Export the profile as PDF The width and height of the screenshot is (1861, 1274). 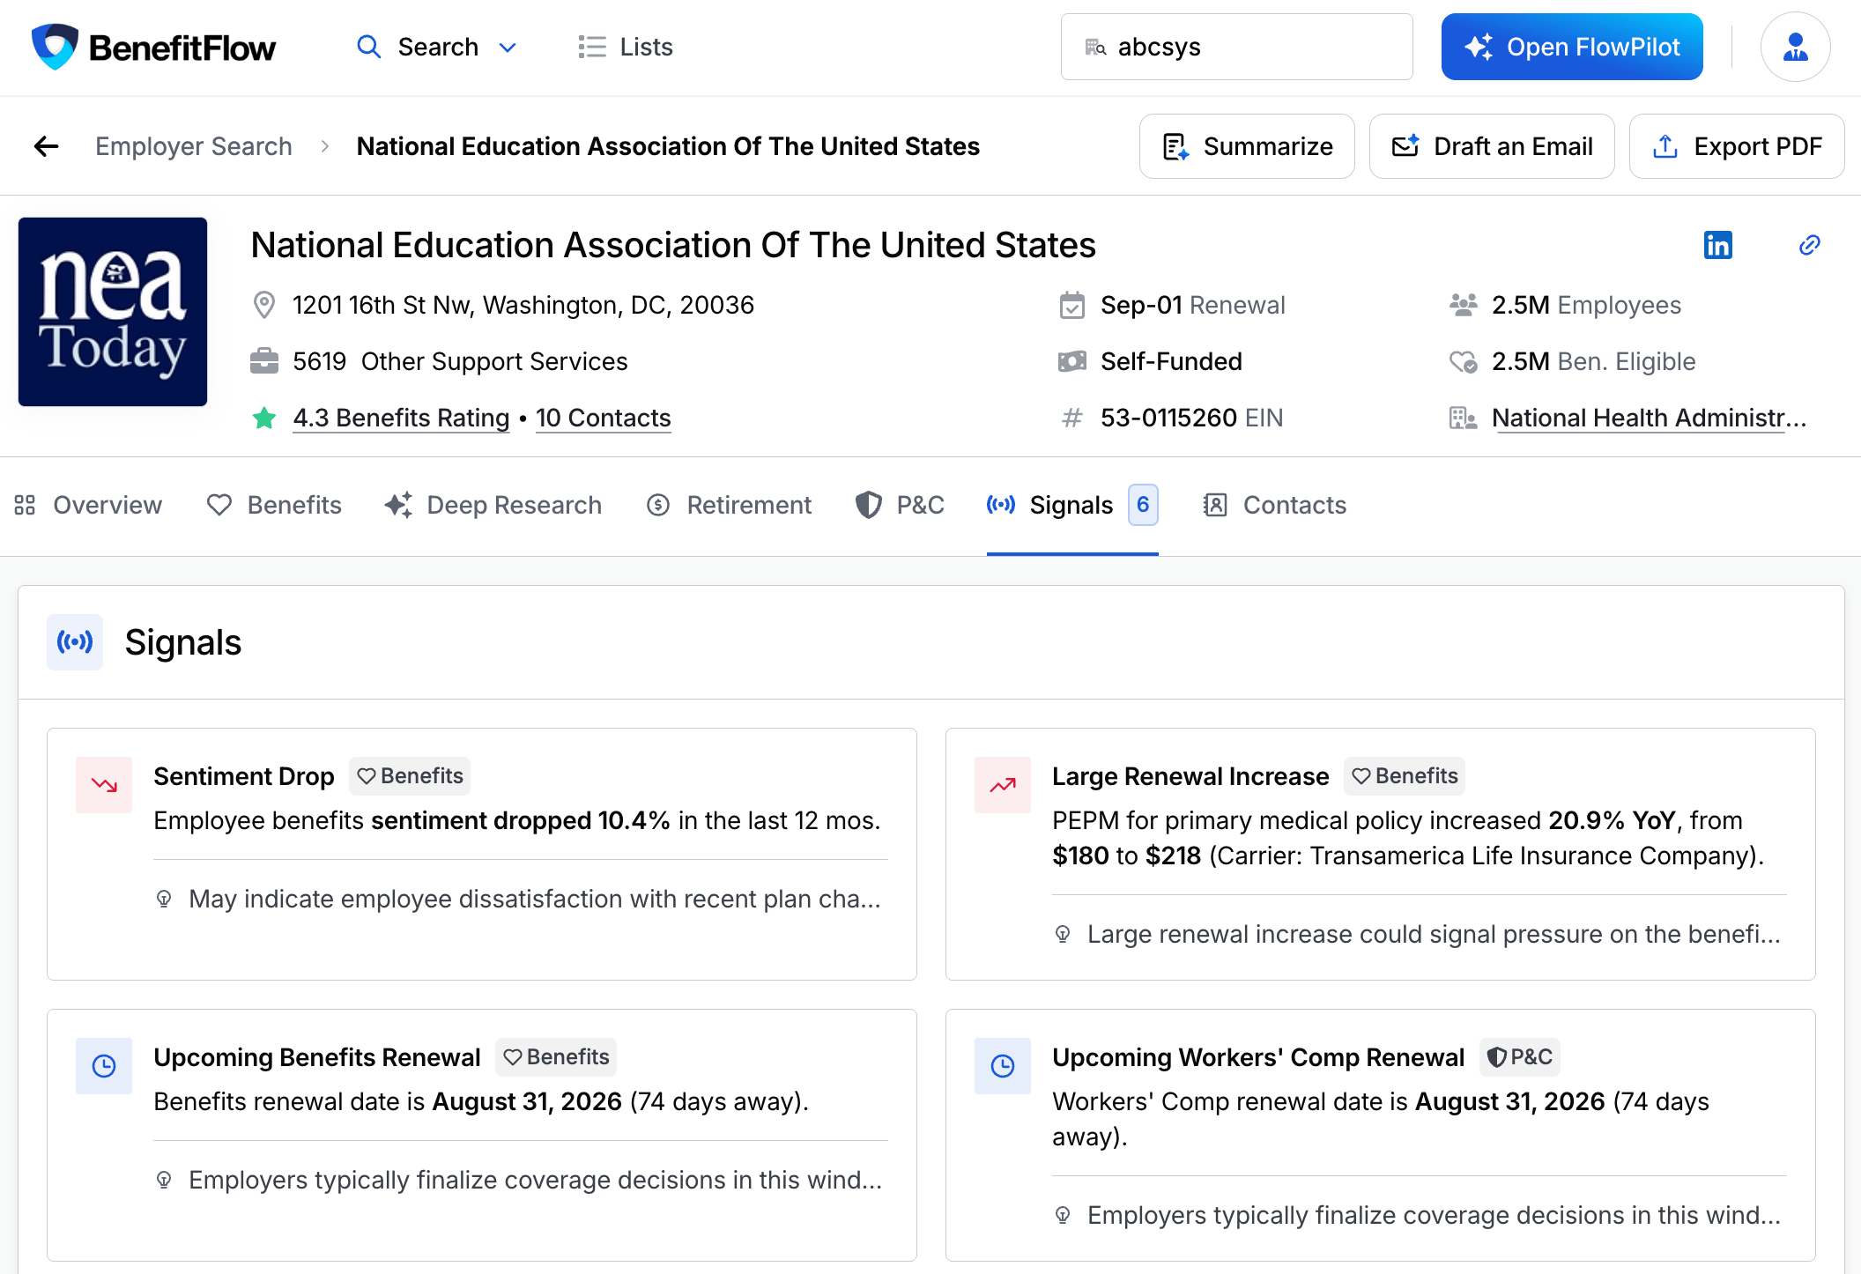(1737, 146)
